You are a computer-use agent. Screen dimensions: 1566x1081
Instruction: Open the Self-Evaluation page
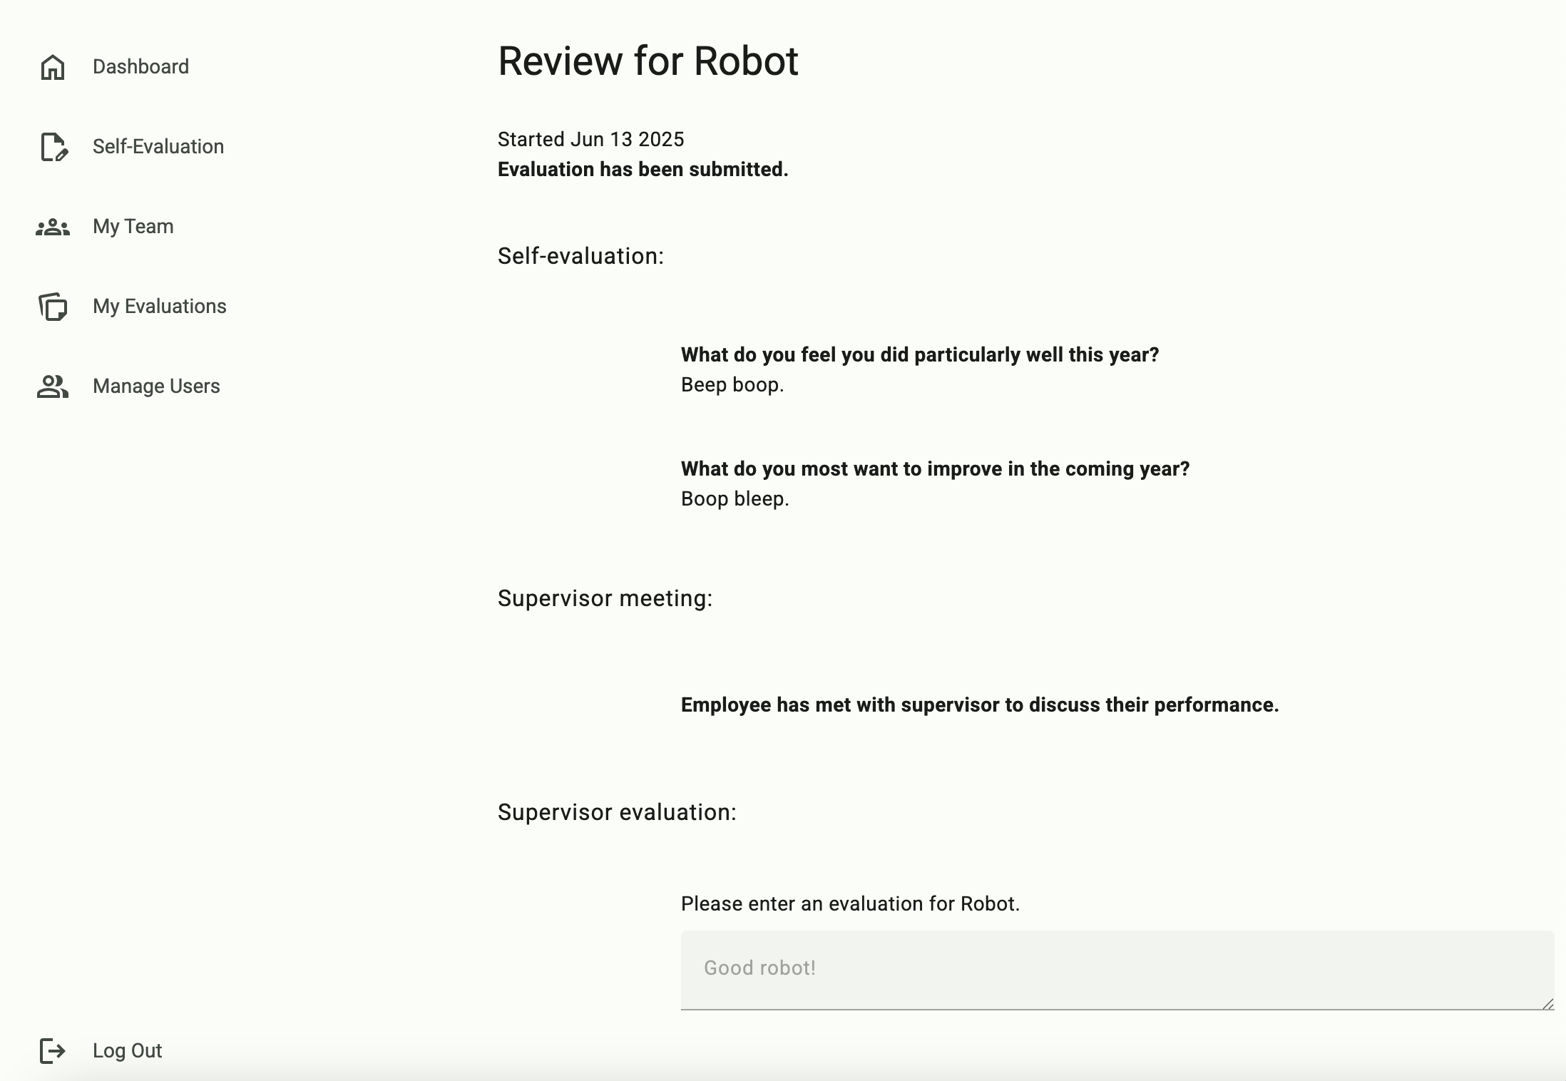tap(158, 146)
